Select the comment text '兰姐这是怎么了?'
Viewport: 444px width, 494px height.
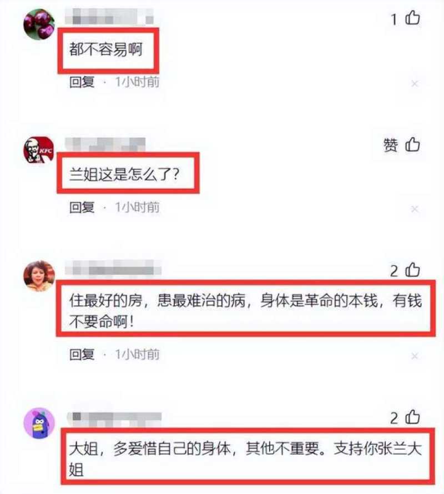124,174
